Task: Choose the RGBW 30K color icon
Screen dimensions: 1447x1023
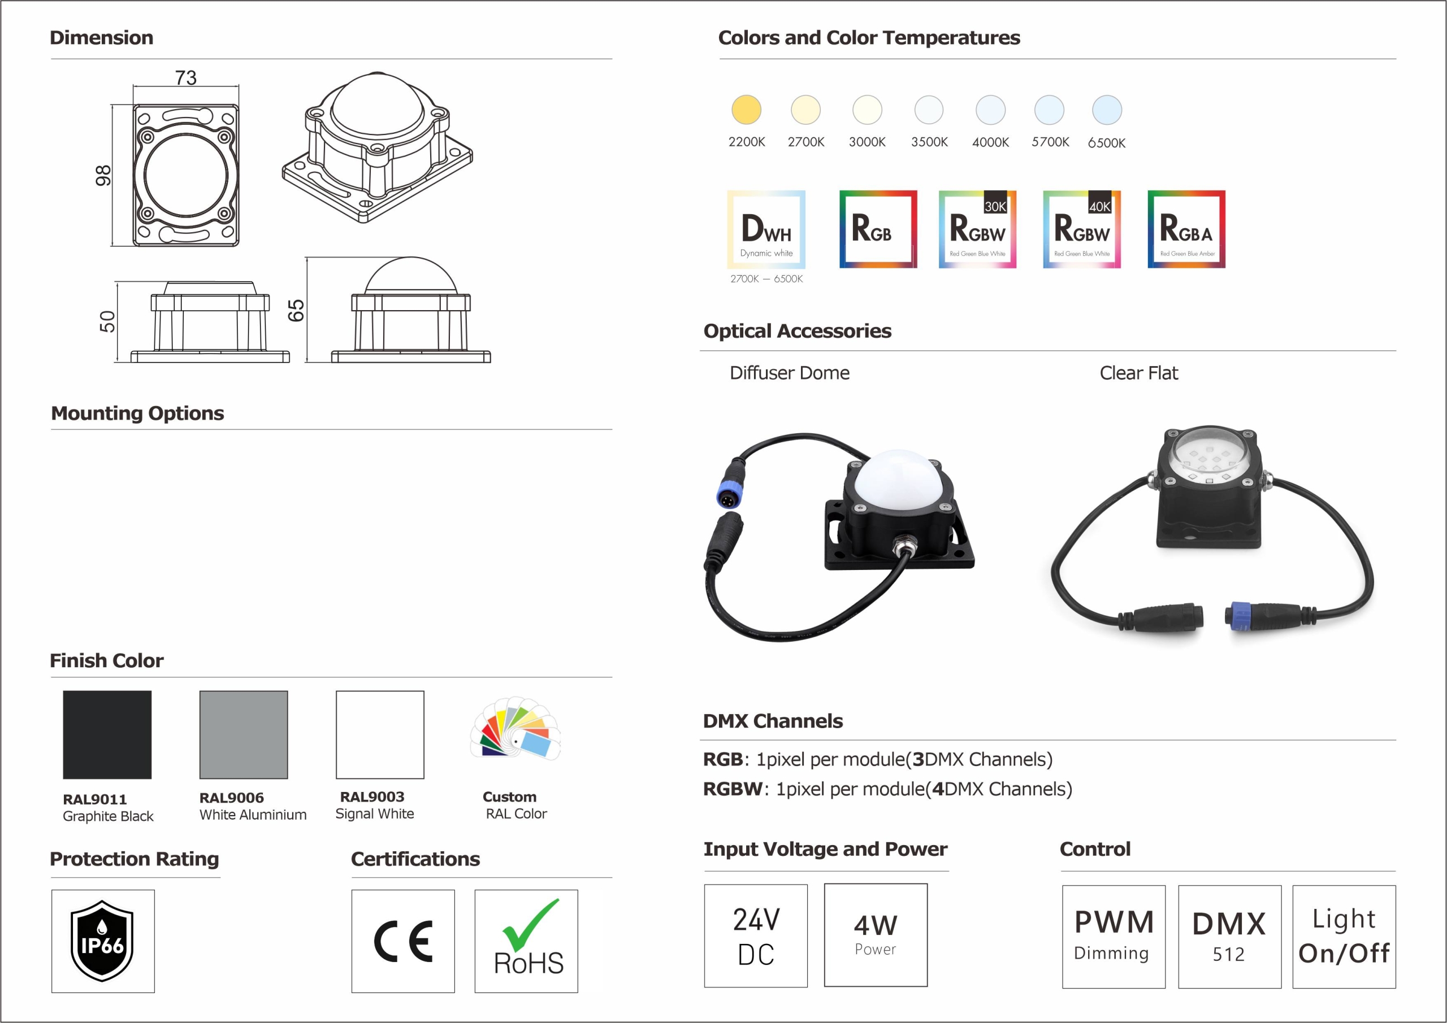Action: coord(977,229)
